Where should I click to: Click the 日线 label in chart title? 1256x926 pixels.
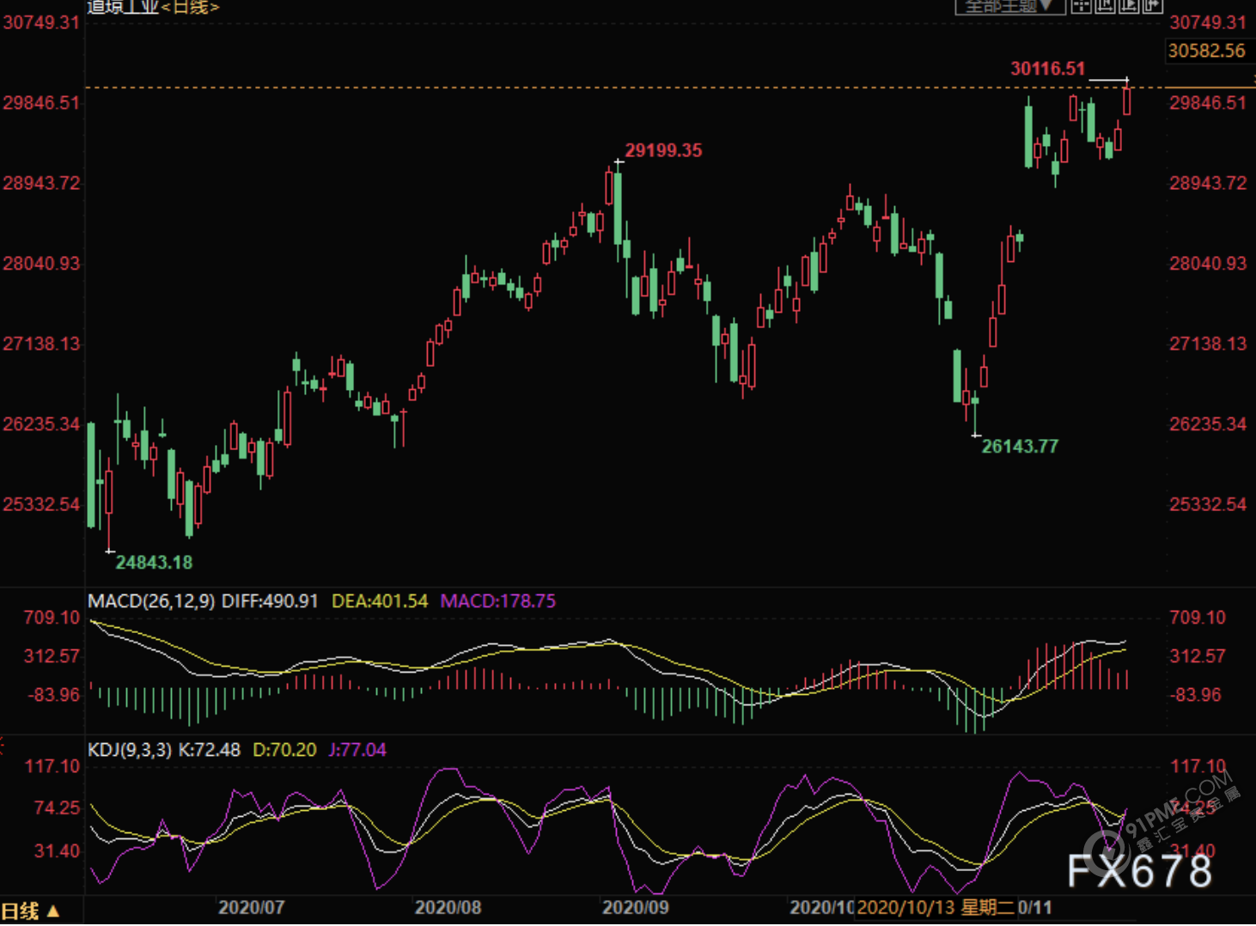point(191,8)
